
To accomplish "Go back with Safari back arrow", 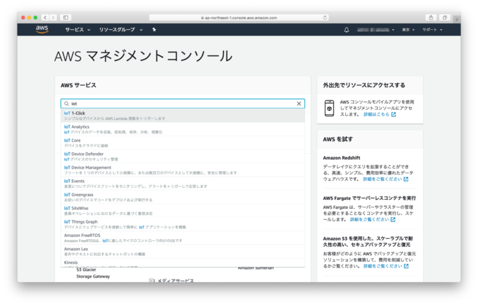I will point(45,18).
